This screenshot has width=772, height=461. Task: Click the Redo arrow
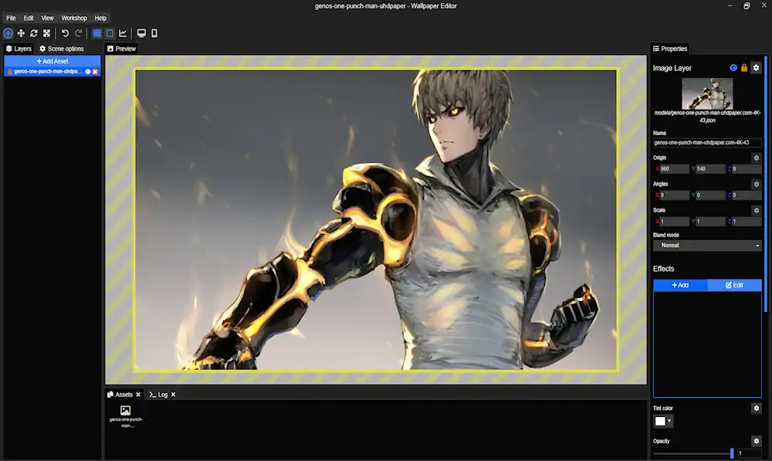[78, 33]
